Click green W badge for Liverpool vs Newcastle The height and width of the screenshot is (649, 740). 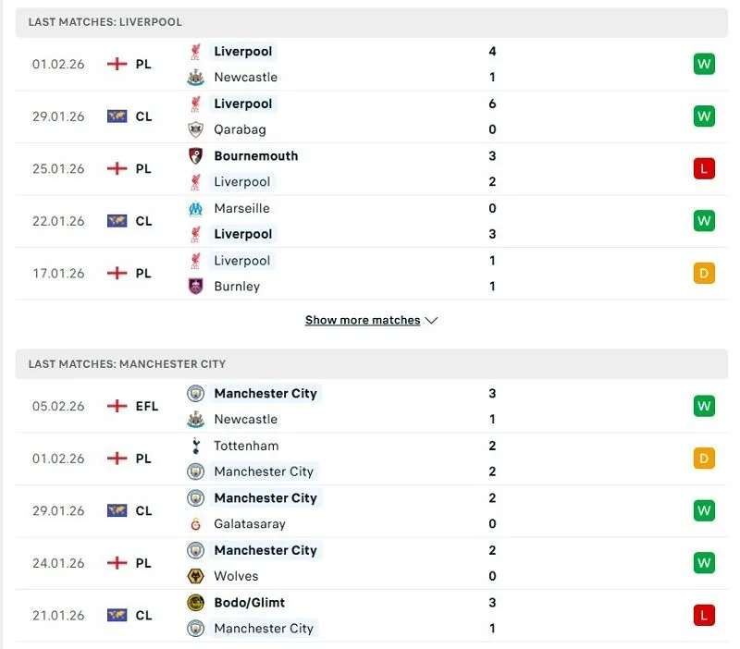(704, 64)
